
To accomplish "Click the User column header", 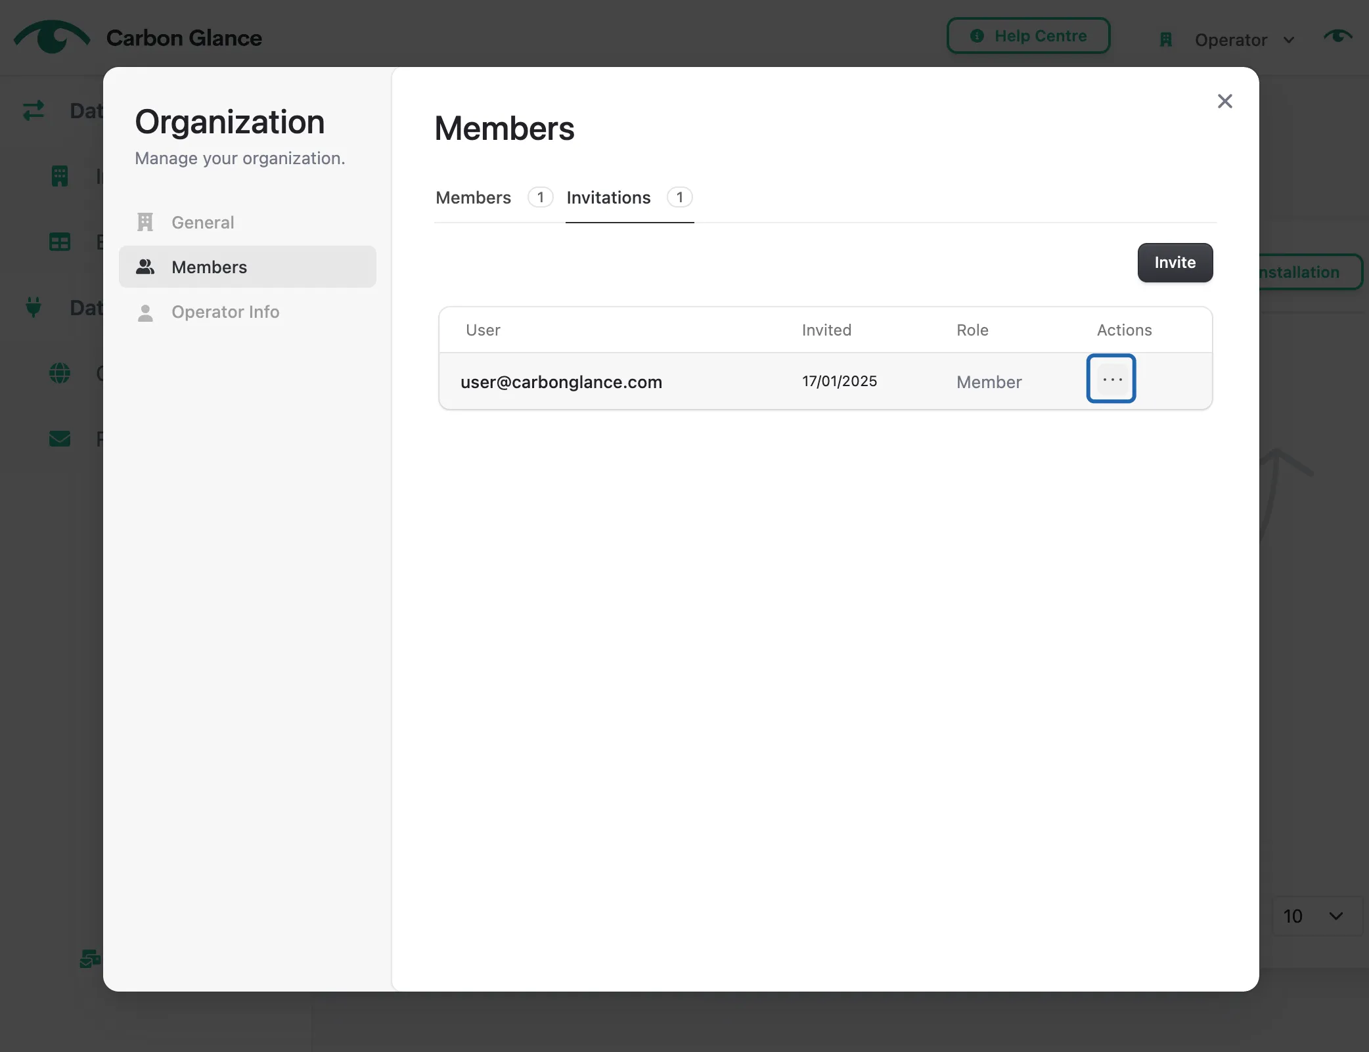I will coord(483,330).
